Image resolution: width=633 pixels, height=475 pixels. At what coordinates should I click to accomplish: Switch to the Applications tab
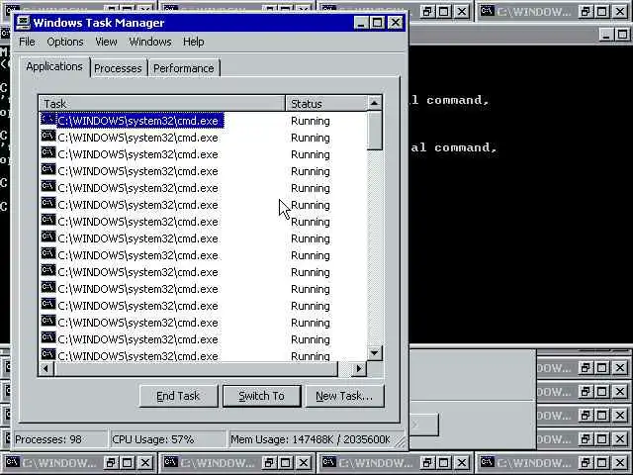[54, 66]
